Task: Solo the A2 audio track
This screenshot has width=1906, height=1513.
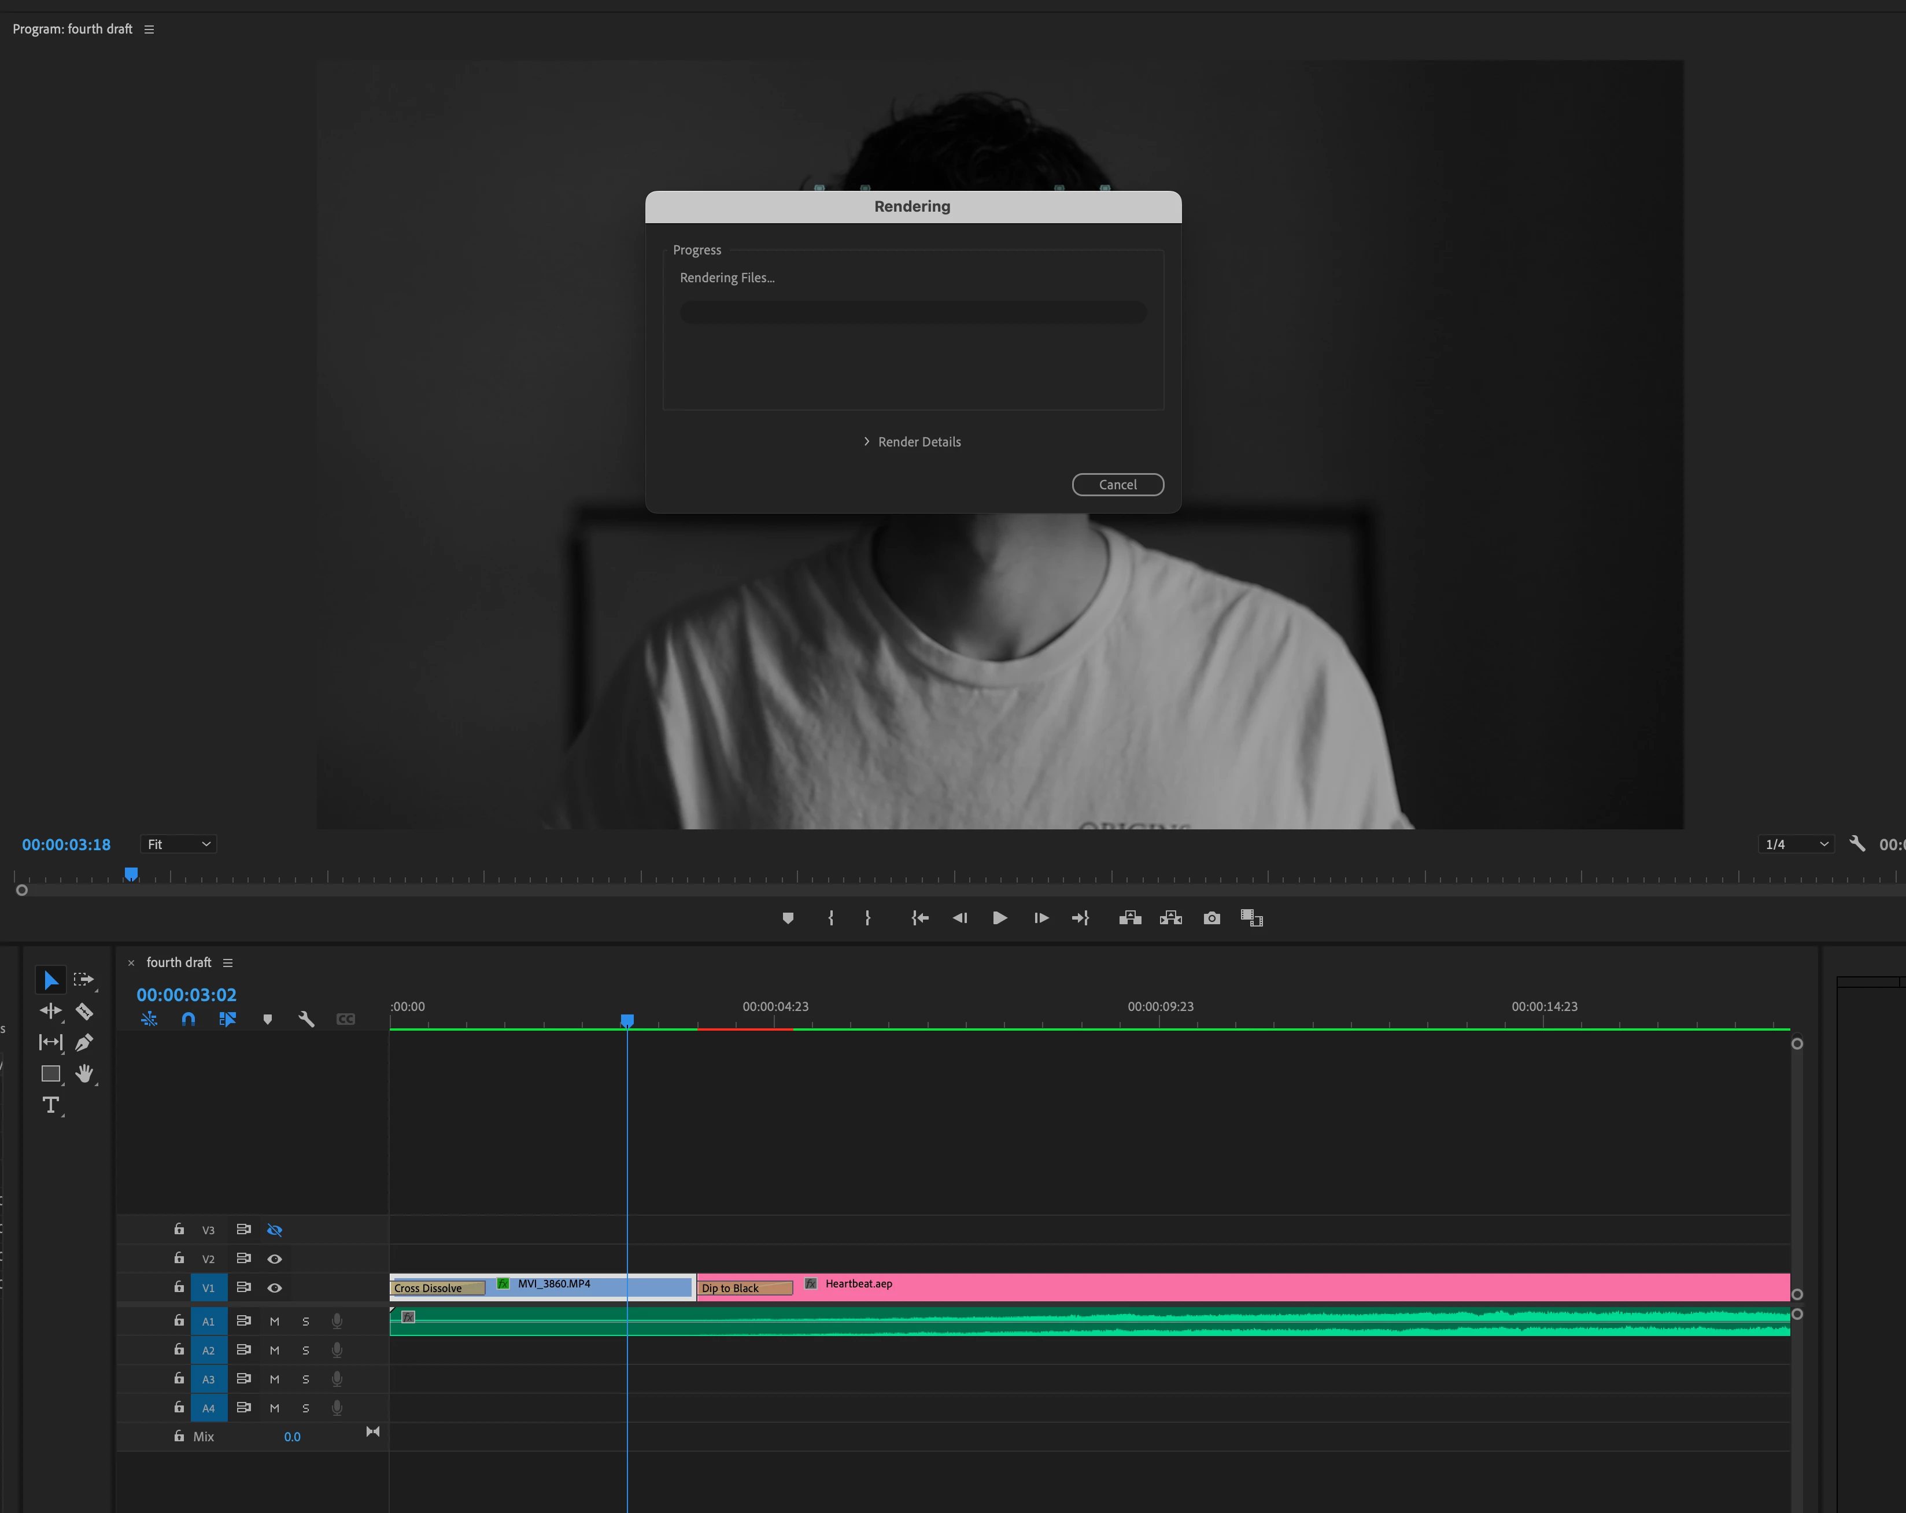Action: [x=306, y=1350]
